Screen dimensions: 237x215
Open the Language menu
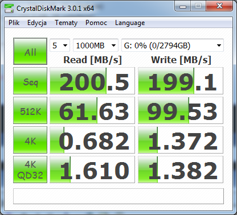point(130,23)
